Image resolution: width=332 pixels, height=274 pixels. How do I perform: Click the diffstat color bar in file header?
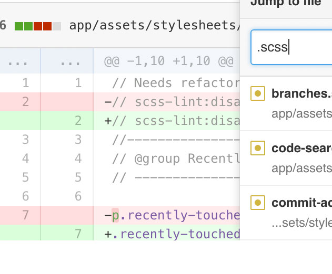click(x=38, y=26)
